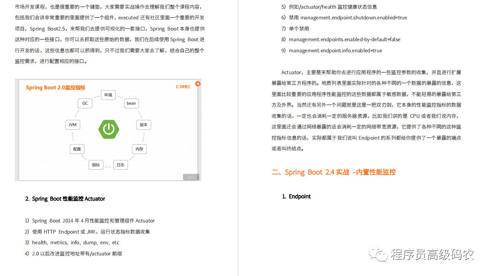The image size is (490, 276).
Task: Select the 内存 node in the diagram
Action: (139, 149)
